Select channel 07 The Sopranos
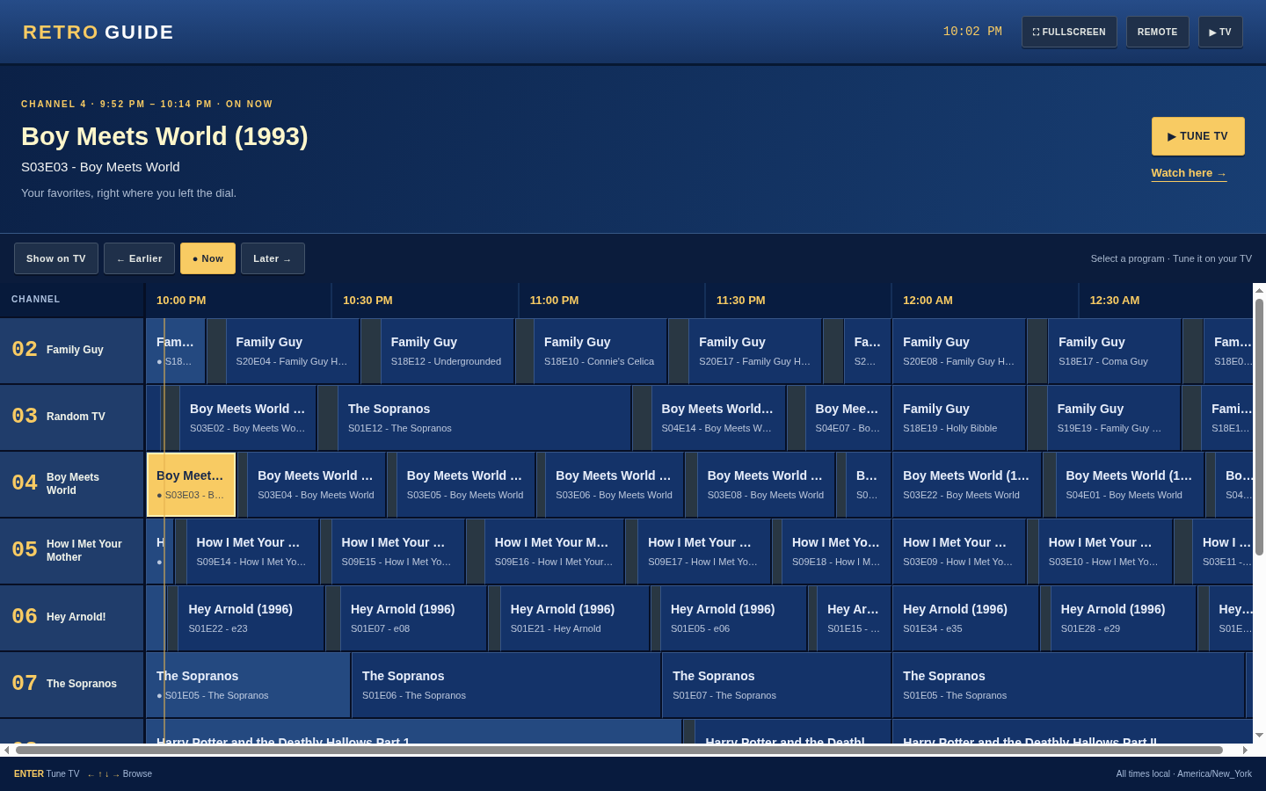Screen dimensions: 1266x791 [72, 684]
